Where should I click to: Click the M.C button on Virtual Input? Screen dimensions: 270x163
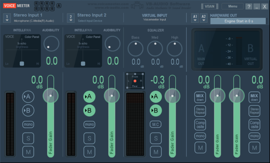point(156,124)
